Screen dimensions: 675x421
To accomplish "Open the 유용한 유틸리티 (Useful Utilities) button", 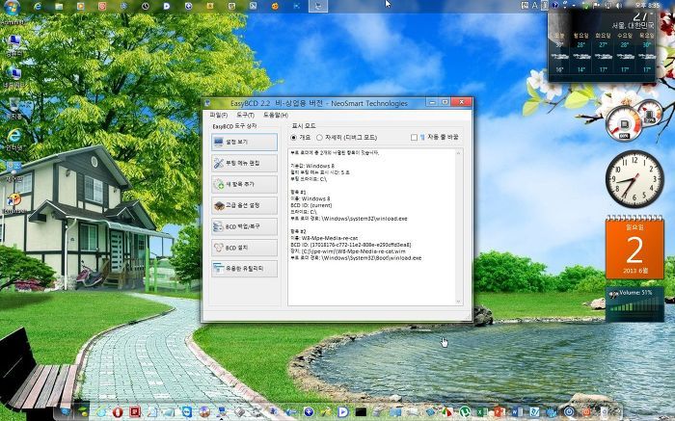I will tap(244, 269).
